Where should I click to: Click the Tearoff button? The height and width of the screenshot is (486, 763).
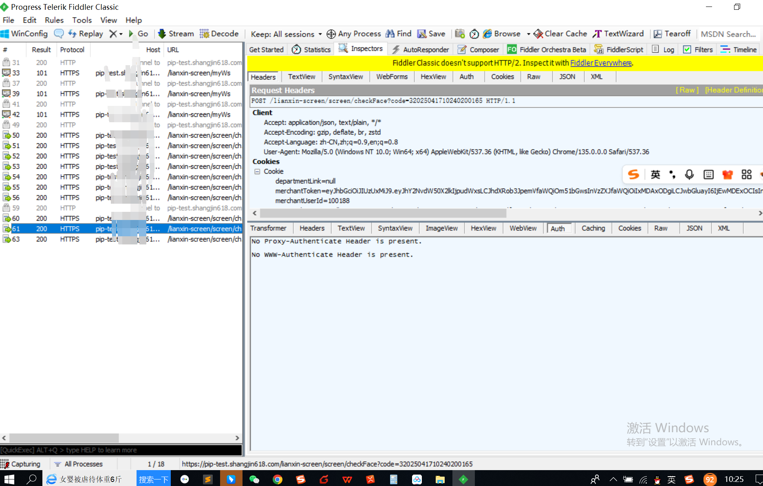coord(672,34)
